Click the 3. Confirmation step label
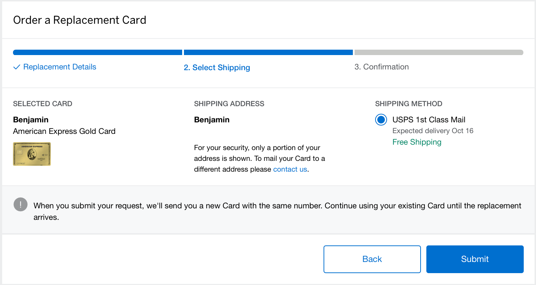The width and height of the screenshot is (536, 285). click(381, 67)
